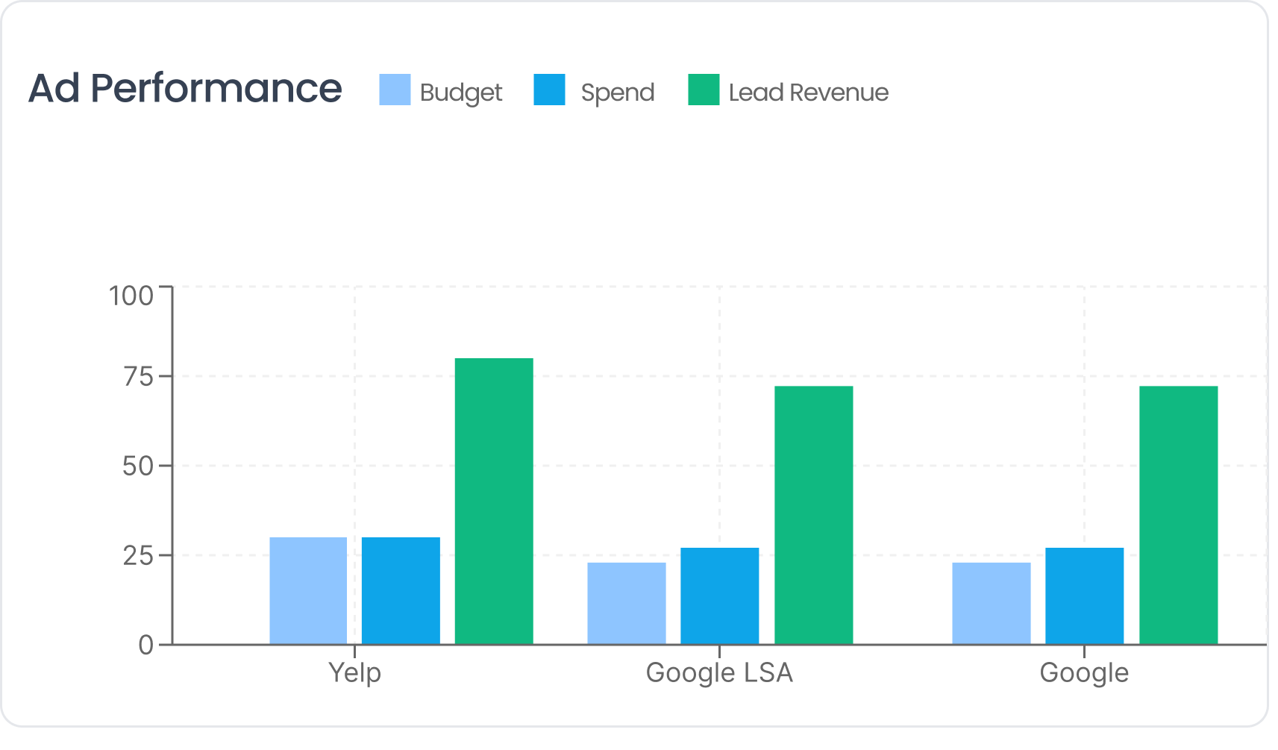
Task: Click the Google axis label
Action: click(1084, 672)
